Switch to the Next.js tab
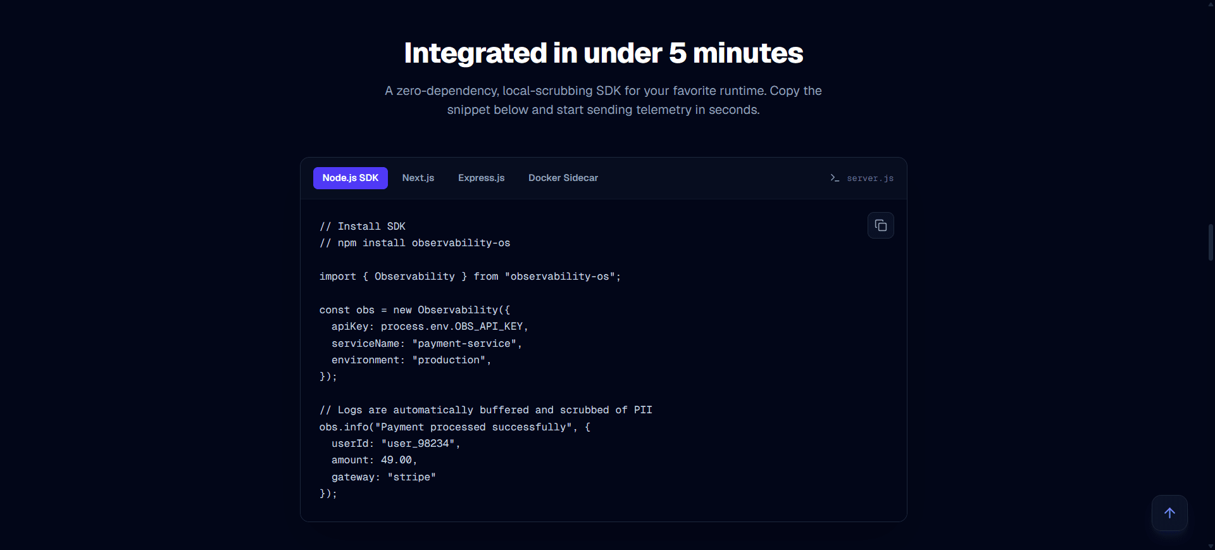 [418, 178]
